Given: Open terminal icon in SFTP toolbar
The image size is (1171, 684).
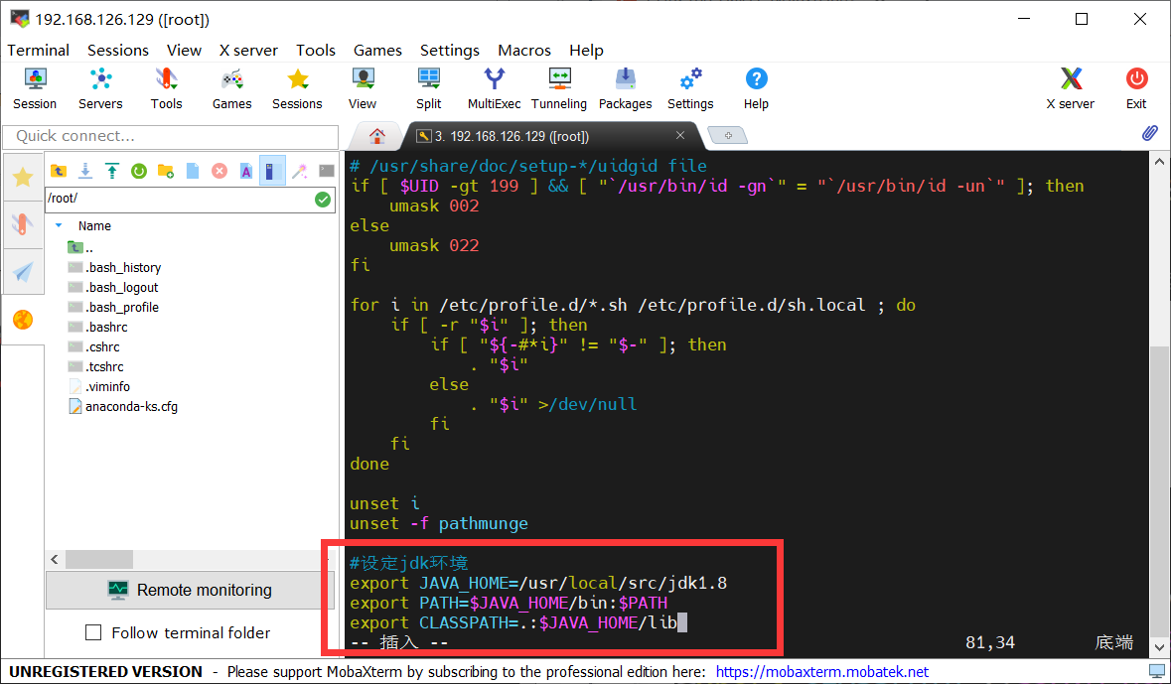Looking at the screenshot, I should pyautogui.click(x=327, y=171).
